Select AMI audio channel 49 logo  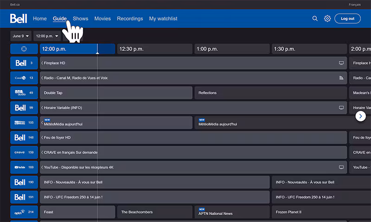[x=24, y=92]
